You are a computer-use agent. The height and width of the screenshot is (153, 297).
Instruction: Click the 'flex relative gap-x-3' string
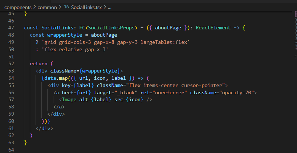pos(75,49)
